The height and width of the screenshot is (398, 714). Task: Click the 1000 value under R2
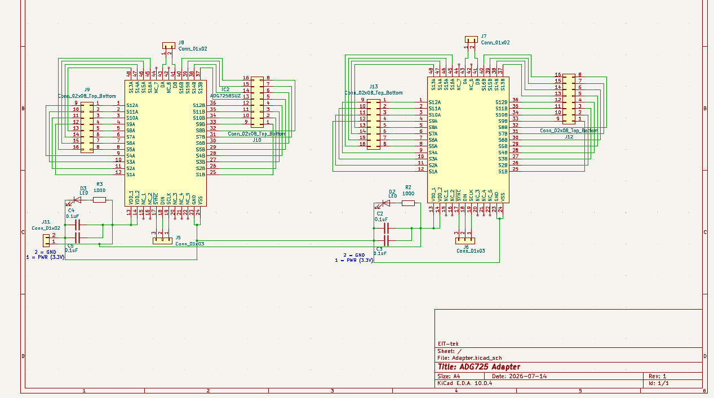pos(409,193)
